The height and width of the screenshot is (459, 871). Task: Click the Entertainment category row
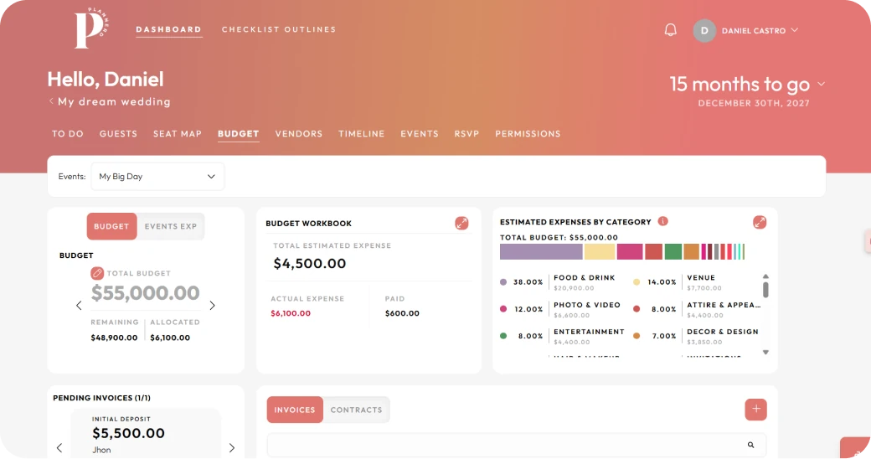tap(561, 336)
